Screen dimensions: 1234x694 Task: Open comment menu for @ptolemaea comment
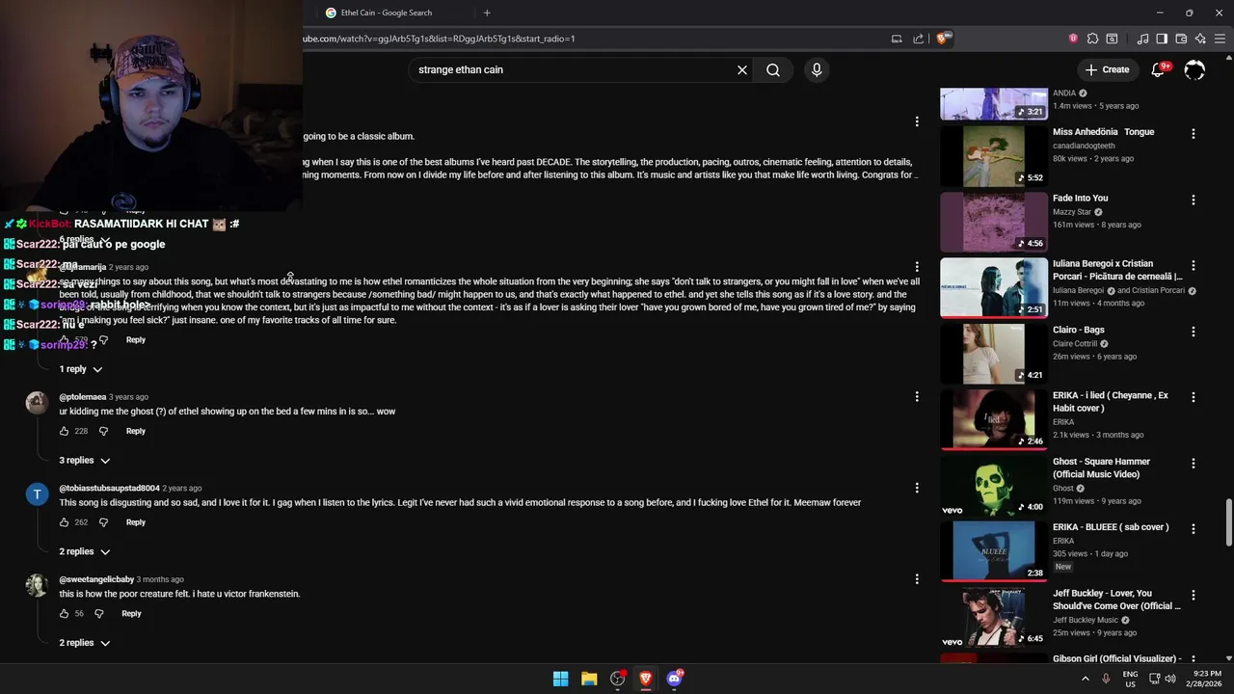point(917,397)
